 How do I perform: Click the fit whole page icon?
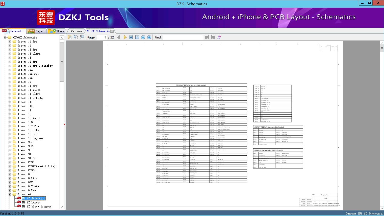pos(137,37)
